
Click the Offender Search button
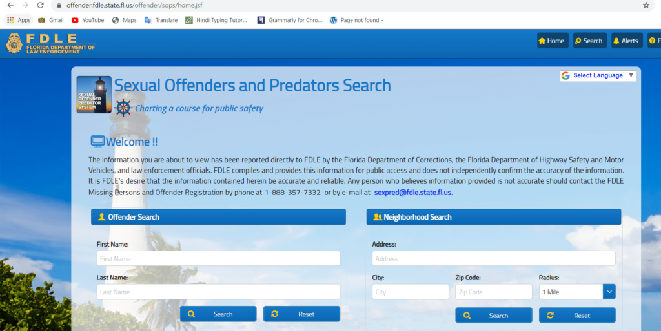pyautogui.click(x=218, y=314)
